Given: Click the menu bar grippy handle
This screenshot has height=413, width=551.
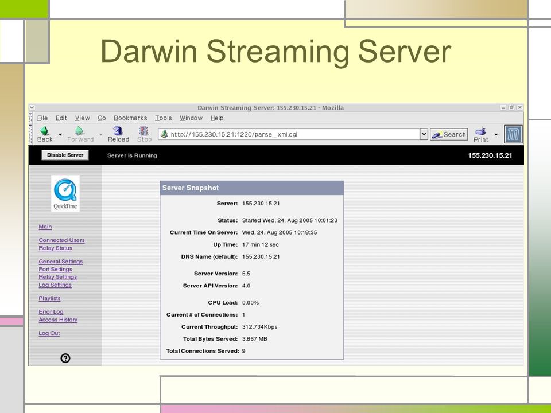Looking at the screenshot, I should pos(30,118).
